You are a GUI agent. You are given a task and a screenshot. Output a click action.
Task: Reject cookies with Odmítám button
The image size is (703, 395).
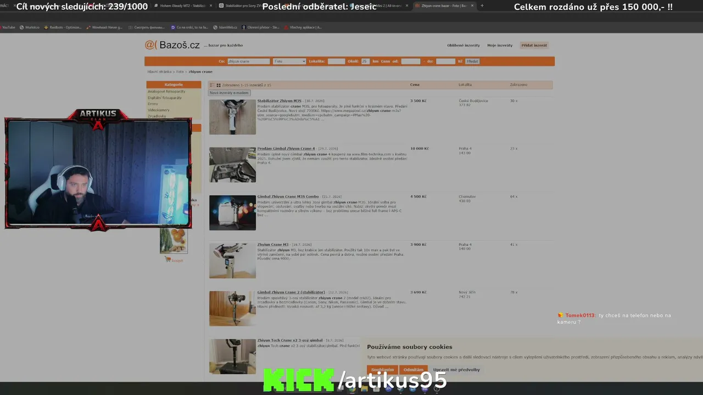pos(414,370)
